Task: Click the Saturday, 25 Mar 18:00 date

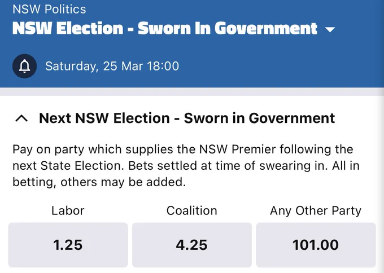Action: 112,67
